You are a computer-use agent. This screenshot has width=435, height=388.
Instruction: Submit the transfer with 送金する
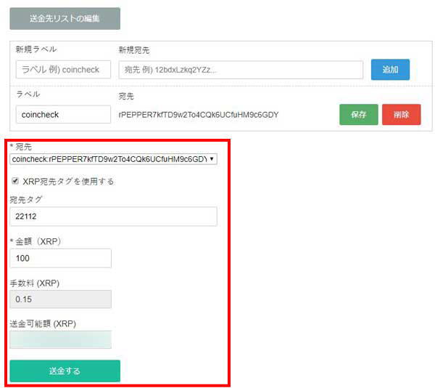tap(65, 371)
